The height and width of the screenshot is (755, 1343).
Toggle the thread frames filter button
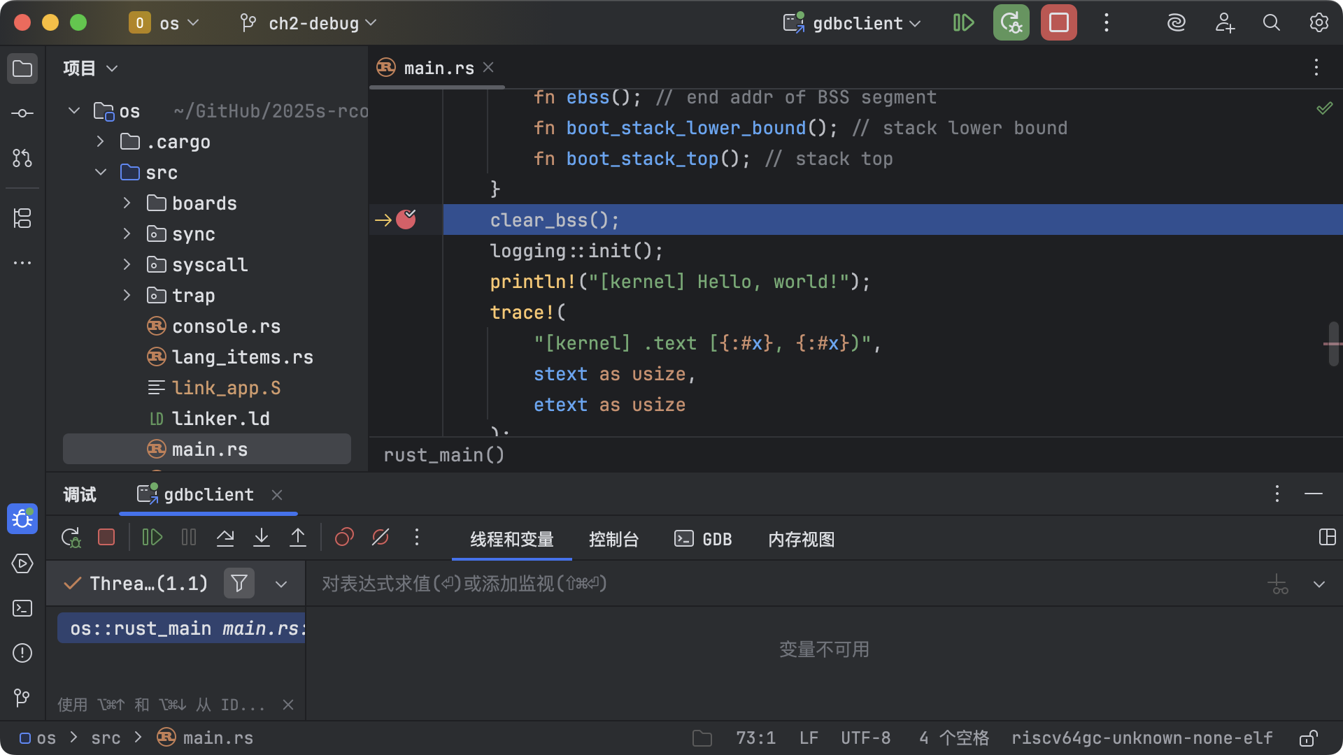point(239,584)
